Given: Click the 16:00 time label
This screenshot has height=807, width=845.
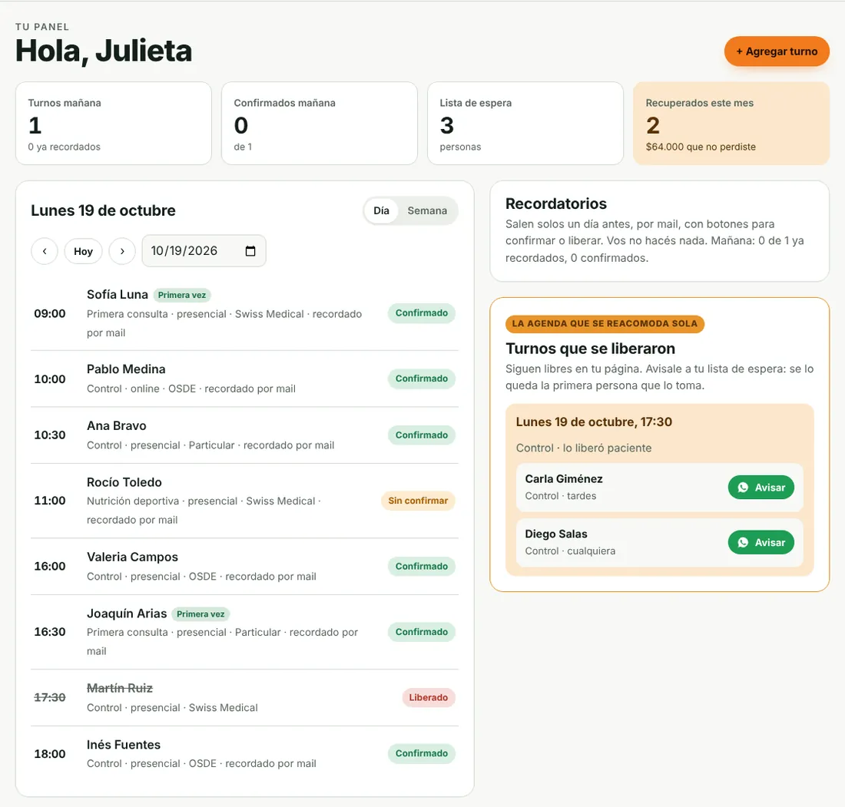Looking at the screenshot, I should pyautogui.click(x=50, y=566).
